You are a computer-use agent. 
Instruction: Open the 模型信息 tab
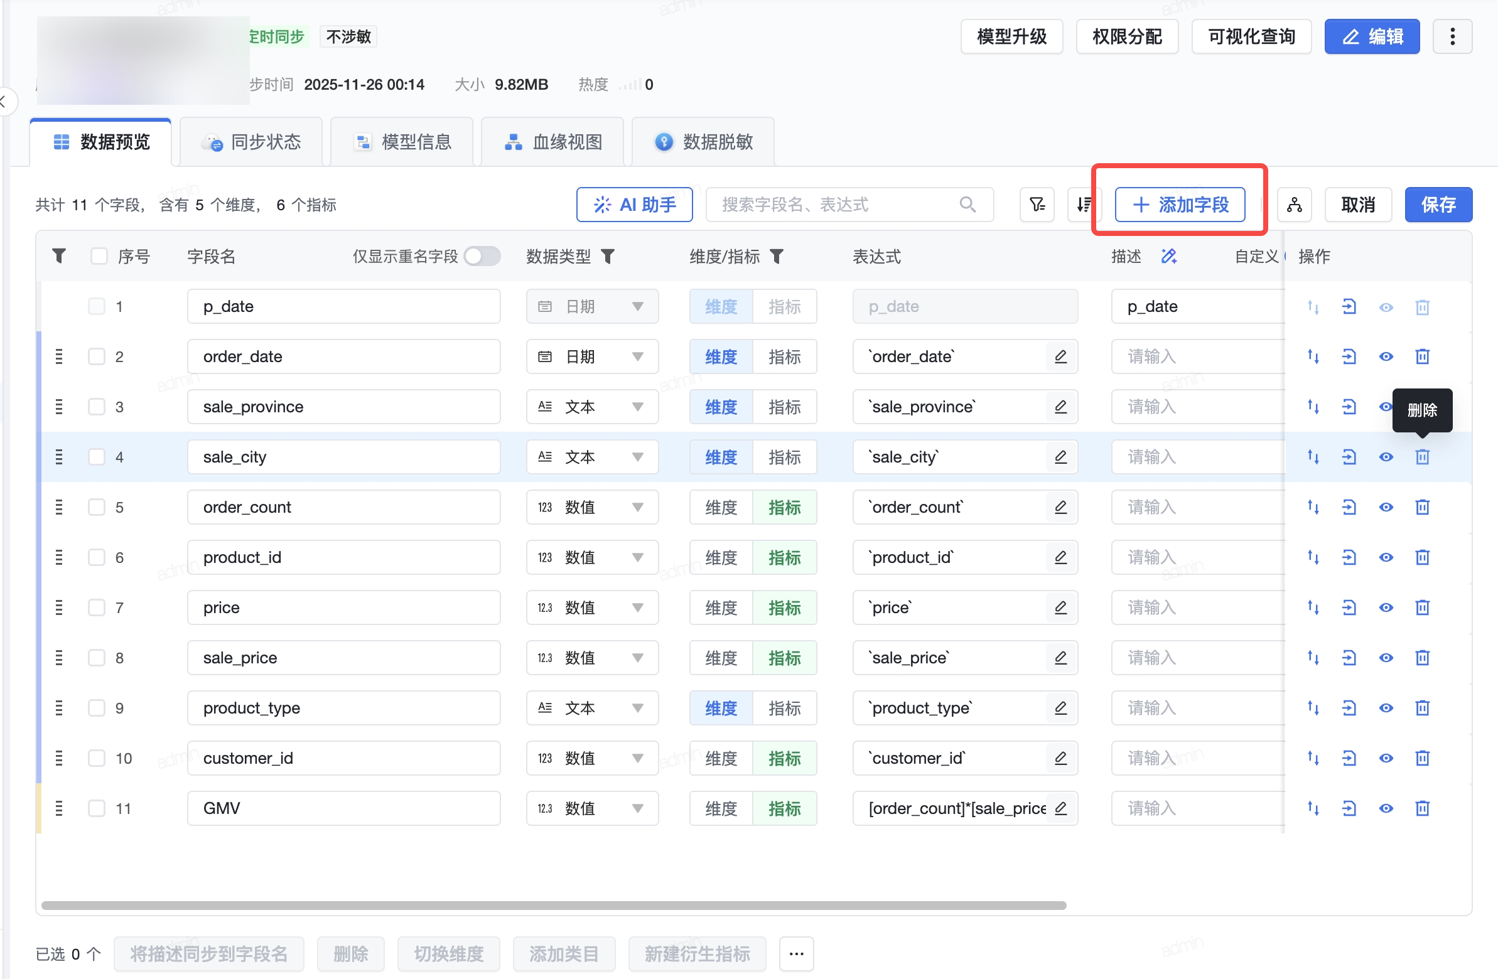click(402, 142)
